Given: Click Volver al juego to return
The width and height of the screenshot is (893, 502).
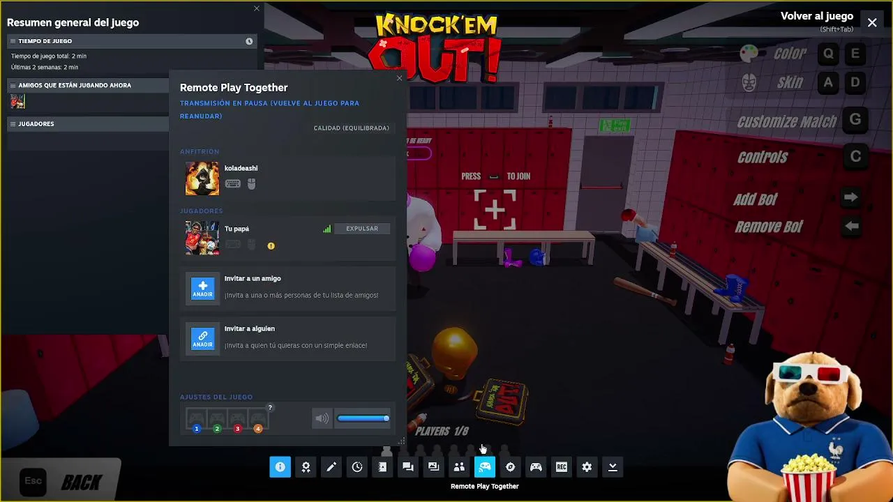Looking at the screenshot, I should pos(817,16).
